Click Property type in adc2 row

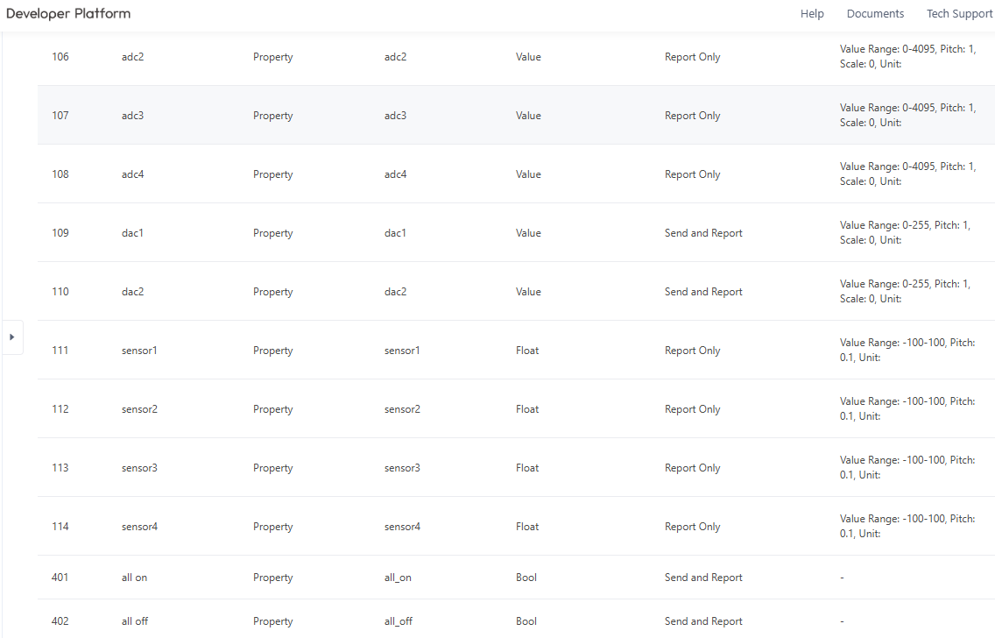272,57
